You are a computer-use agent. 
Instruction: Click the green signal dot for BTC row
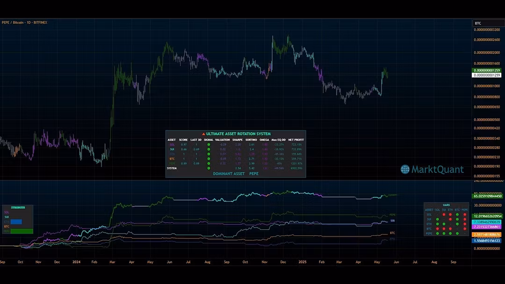[x=209, y=159]
